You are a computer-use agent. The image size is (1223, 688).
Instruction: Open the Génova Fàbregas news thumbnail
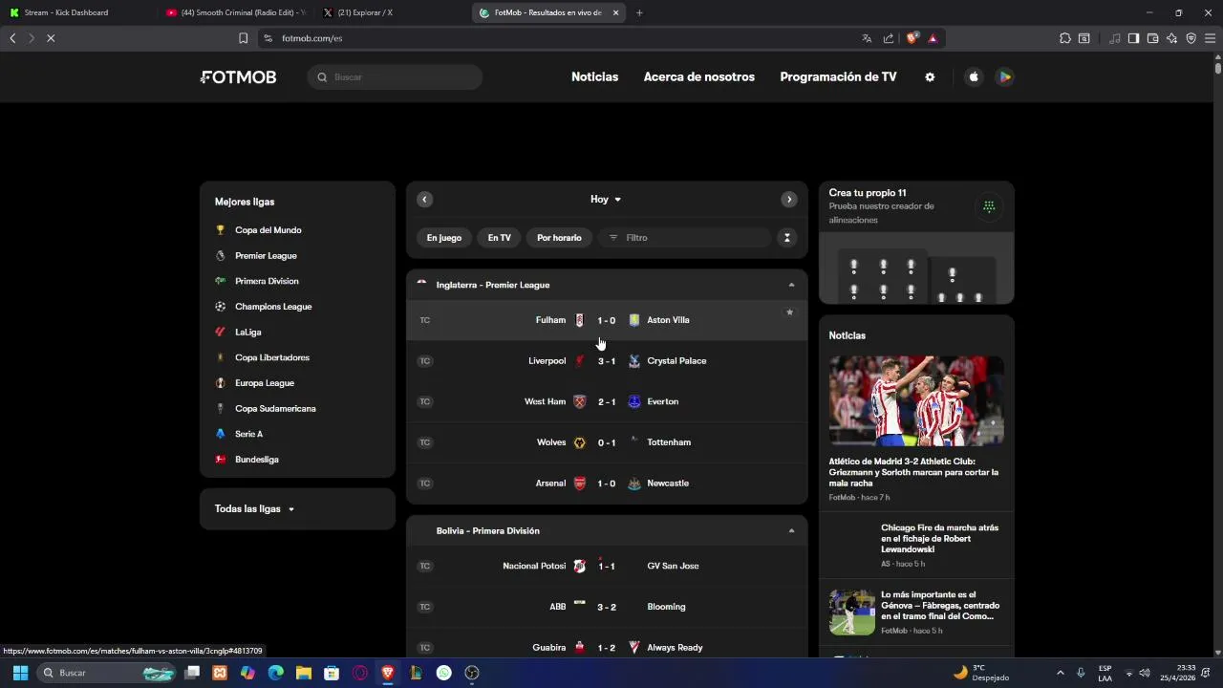852,613
